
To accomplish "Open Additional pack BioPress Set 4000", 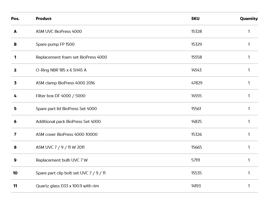I will click(x=68, y=122).
